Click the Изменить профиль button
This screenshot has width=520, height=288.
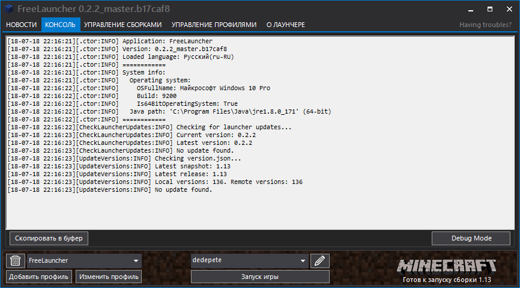coord(109,277)
